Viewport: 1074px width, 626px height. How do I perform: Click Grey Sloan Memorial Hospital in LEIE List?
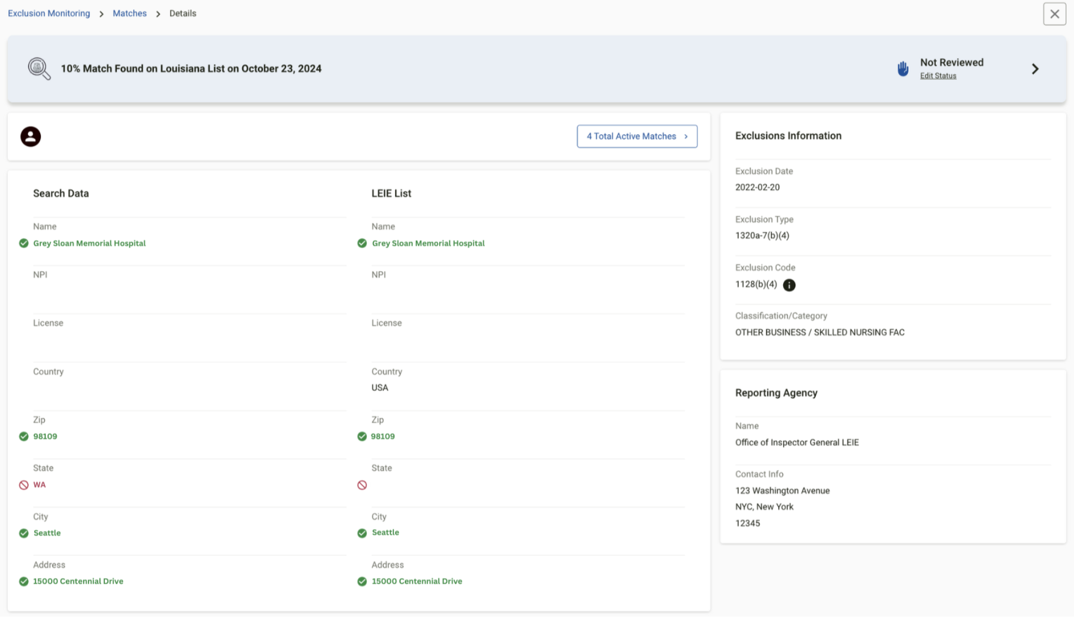coord(428,243)
